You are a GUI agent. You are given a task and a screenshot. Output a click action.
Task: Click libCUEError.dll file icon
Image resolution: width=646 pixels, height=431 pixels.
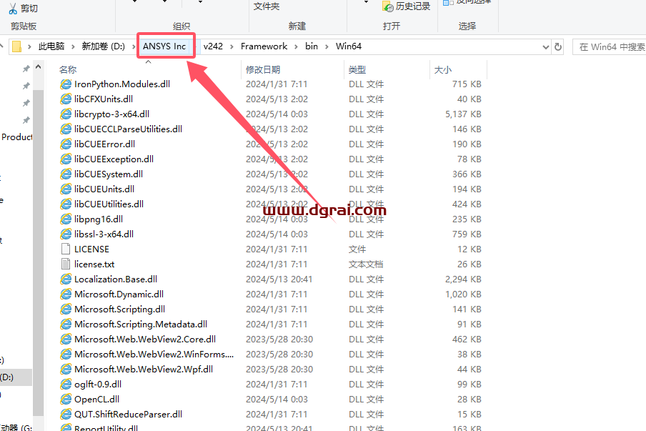point(66,144)
